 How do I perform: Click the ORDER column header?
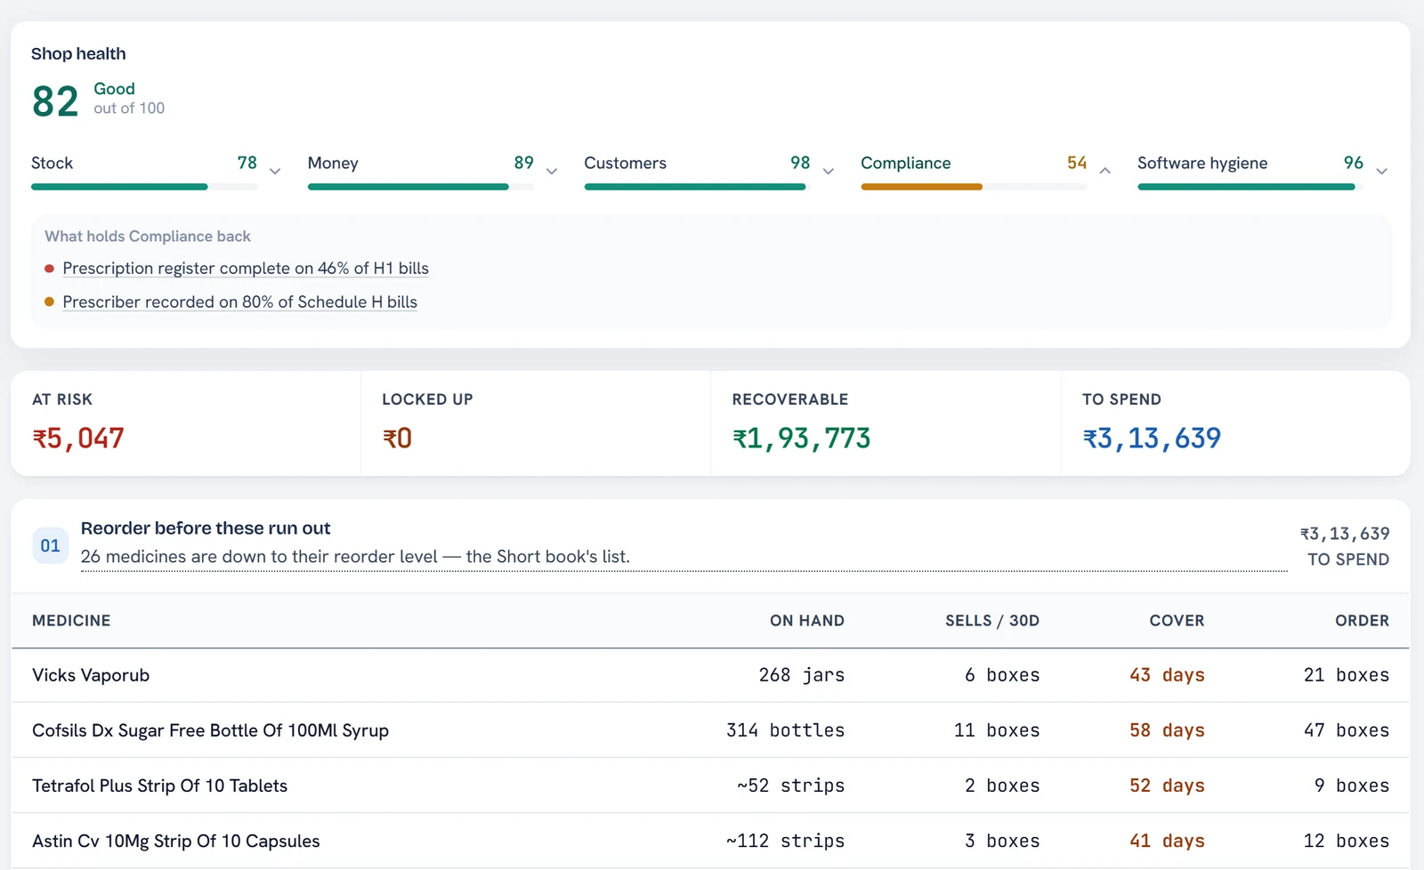[1362, 621]
